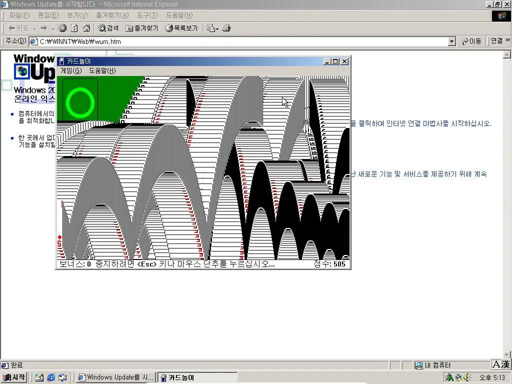512x384 pixels.
Task: Maximize the 카드놀이 Solitaire window
Action: (335, 61)
